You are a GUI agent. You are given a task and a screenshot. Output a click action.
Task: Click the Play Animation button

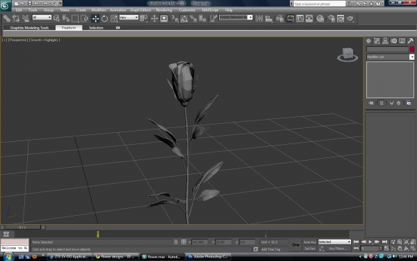[x=370, y=242]
